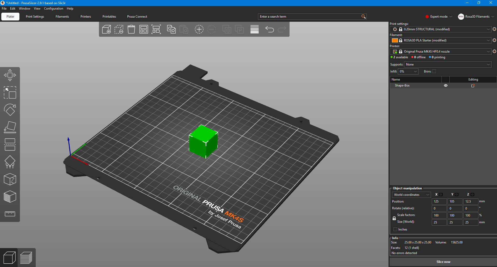Switch to the Printers tab
Viewport: 497px width, 267px height.
(86, 17)
